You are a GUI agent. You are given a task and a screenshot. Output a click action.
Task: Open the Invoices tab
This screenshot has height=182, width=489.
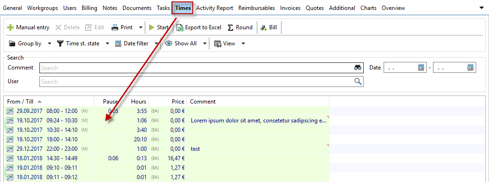pos(291,8)
